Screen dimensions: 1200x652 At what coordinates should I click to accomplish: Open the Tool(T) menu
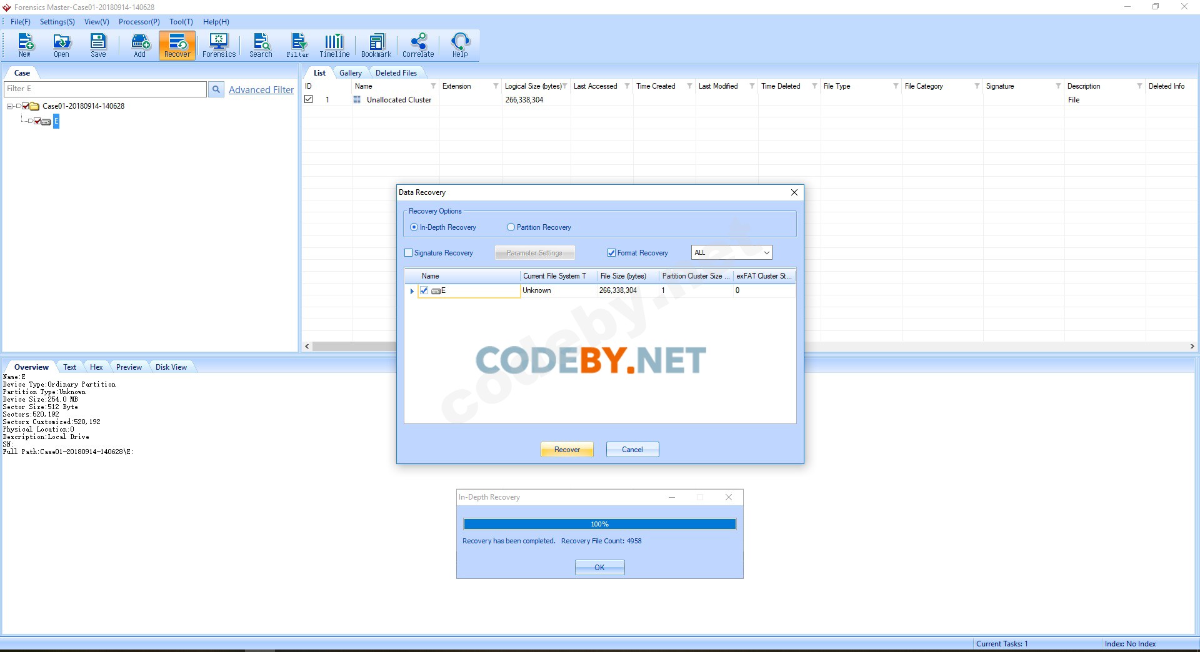click(x=181, y=22)
